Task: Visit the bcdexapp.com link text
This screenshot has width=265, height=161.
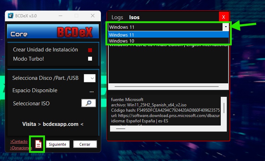Action: coord(61,124)
